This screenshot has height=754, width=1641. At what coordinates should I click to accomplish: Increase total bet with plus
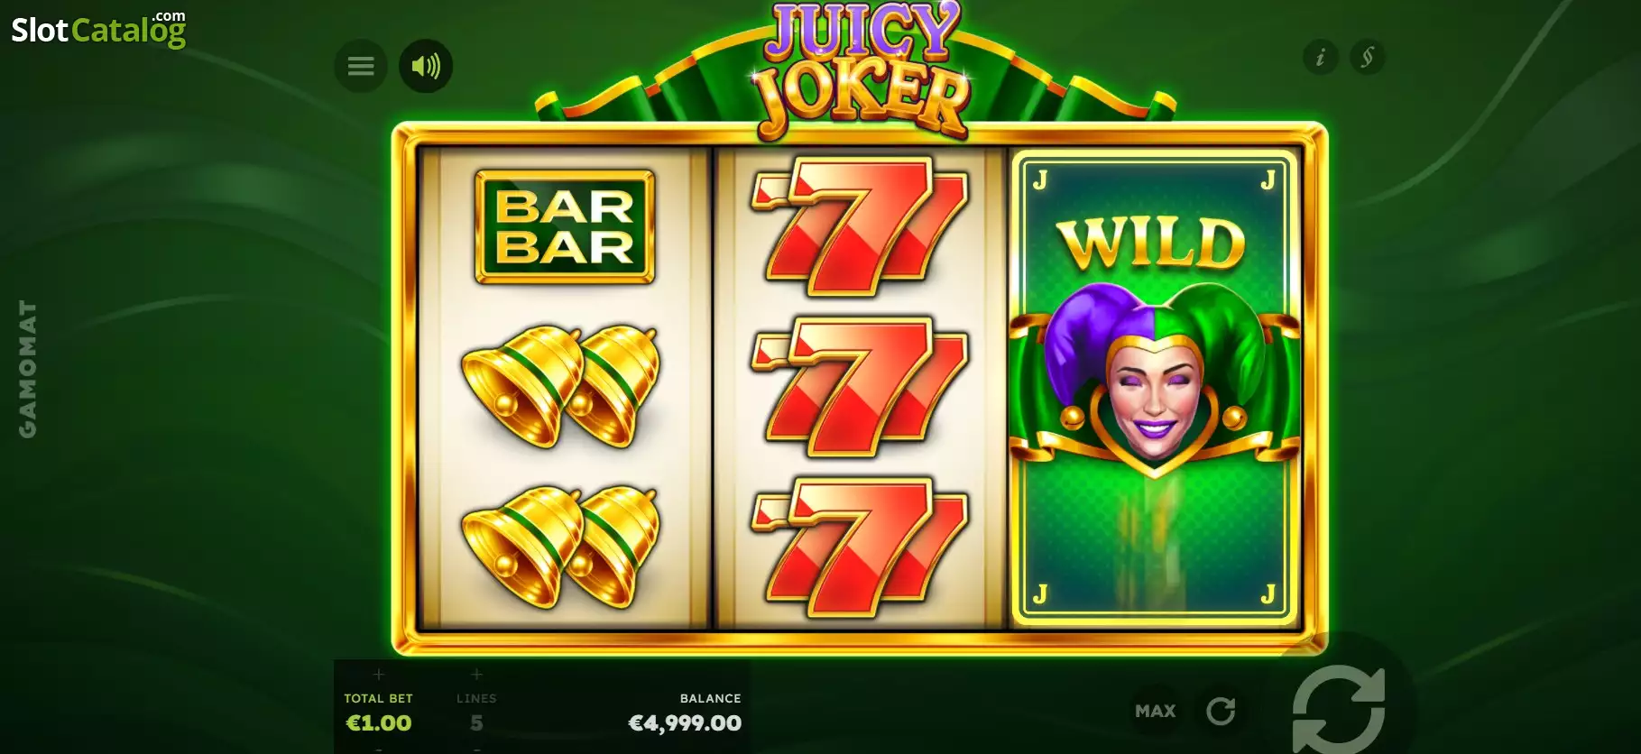pyautogui.click(x=378, y=675)
